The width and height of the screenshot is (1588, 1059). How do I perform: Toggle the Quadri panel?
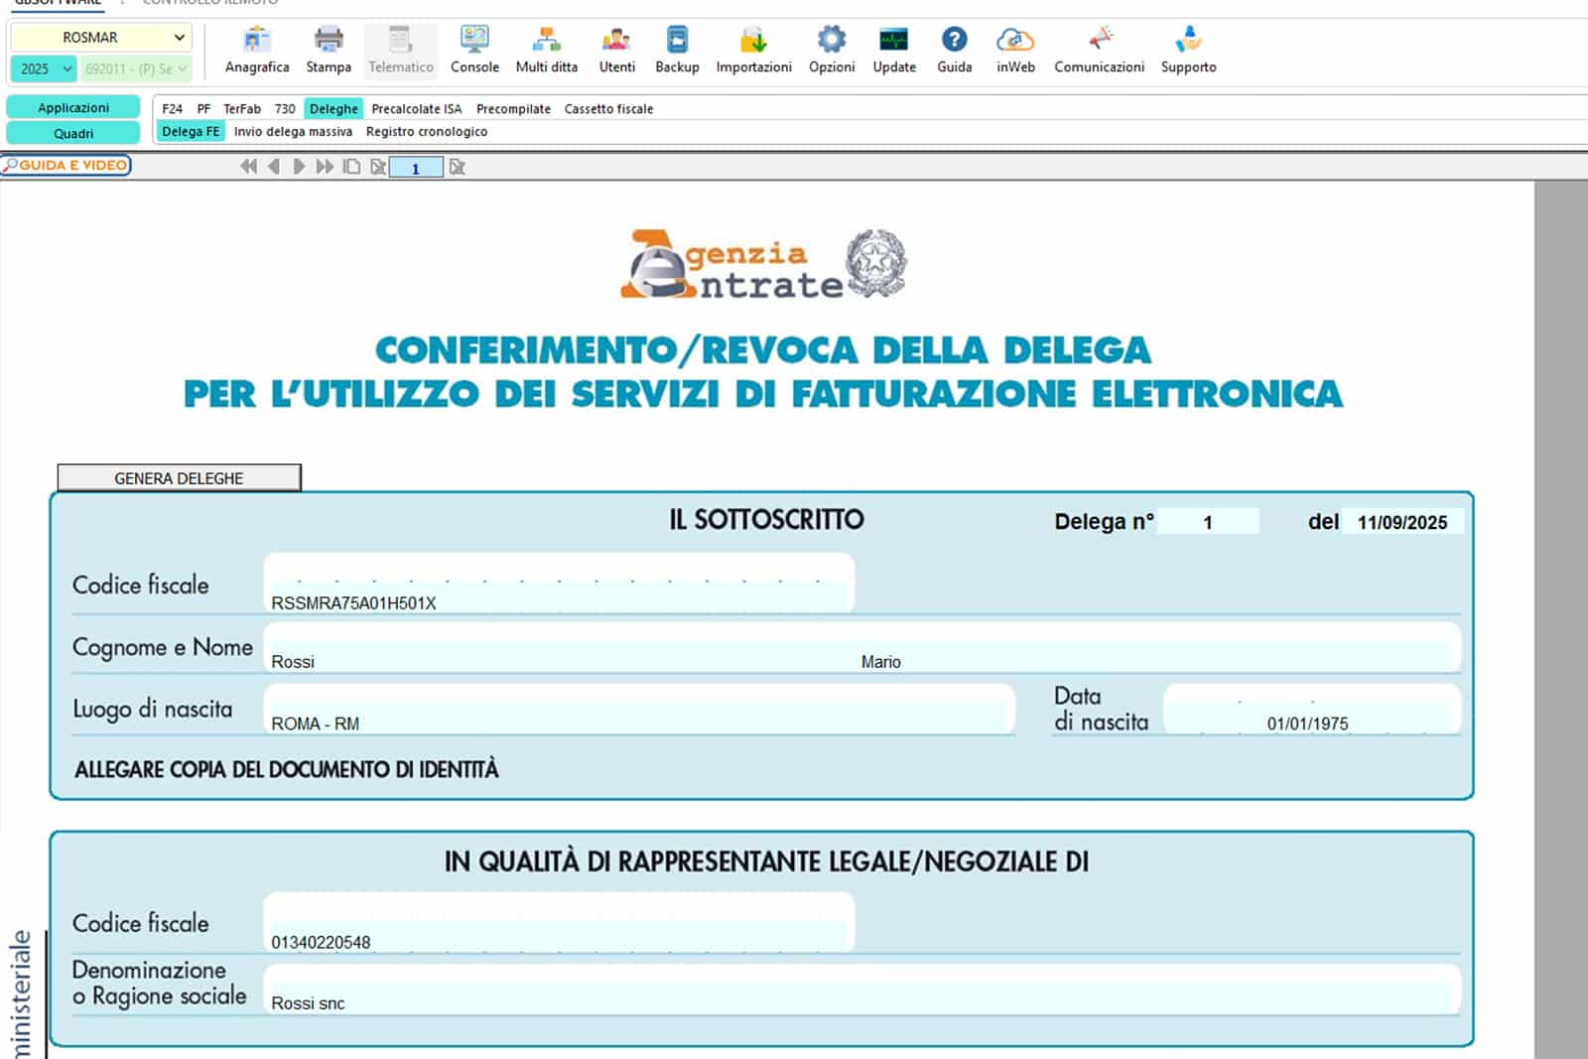pyautogui.click(x=70, y=132)
